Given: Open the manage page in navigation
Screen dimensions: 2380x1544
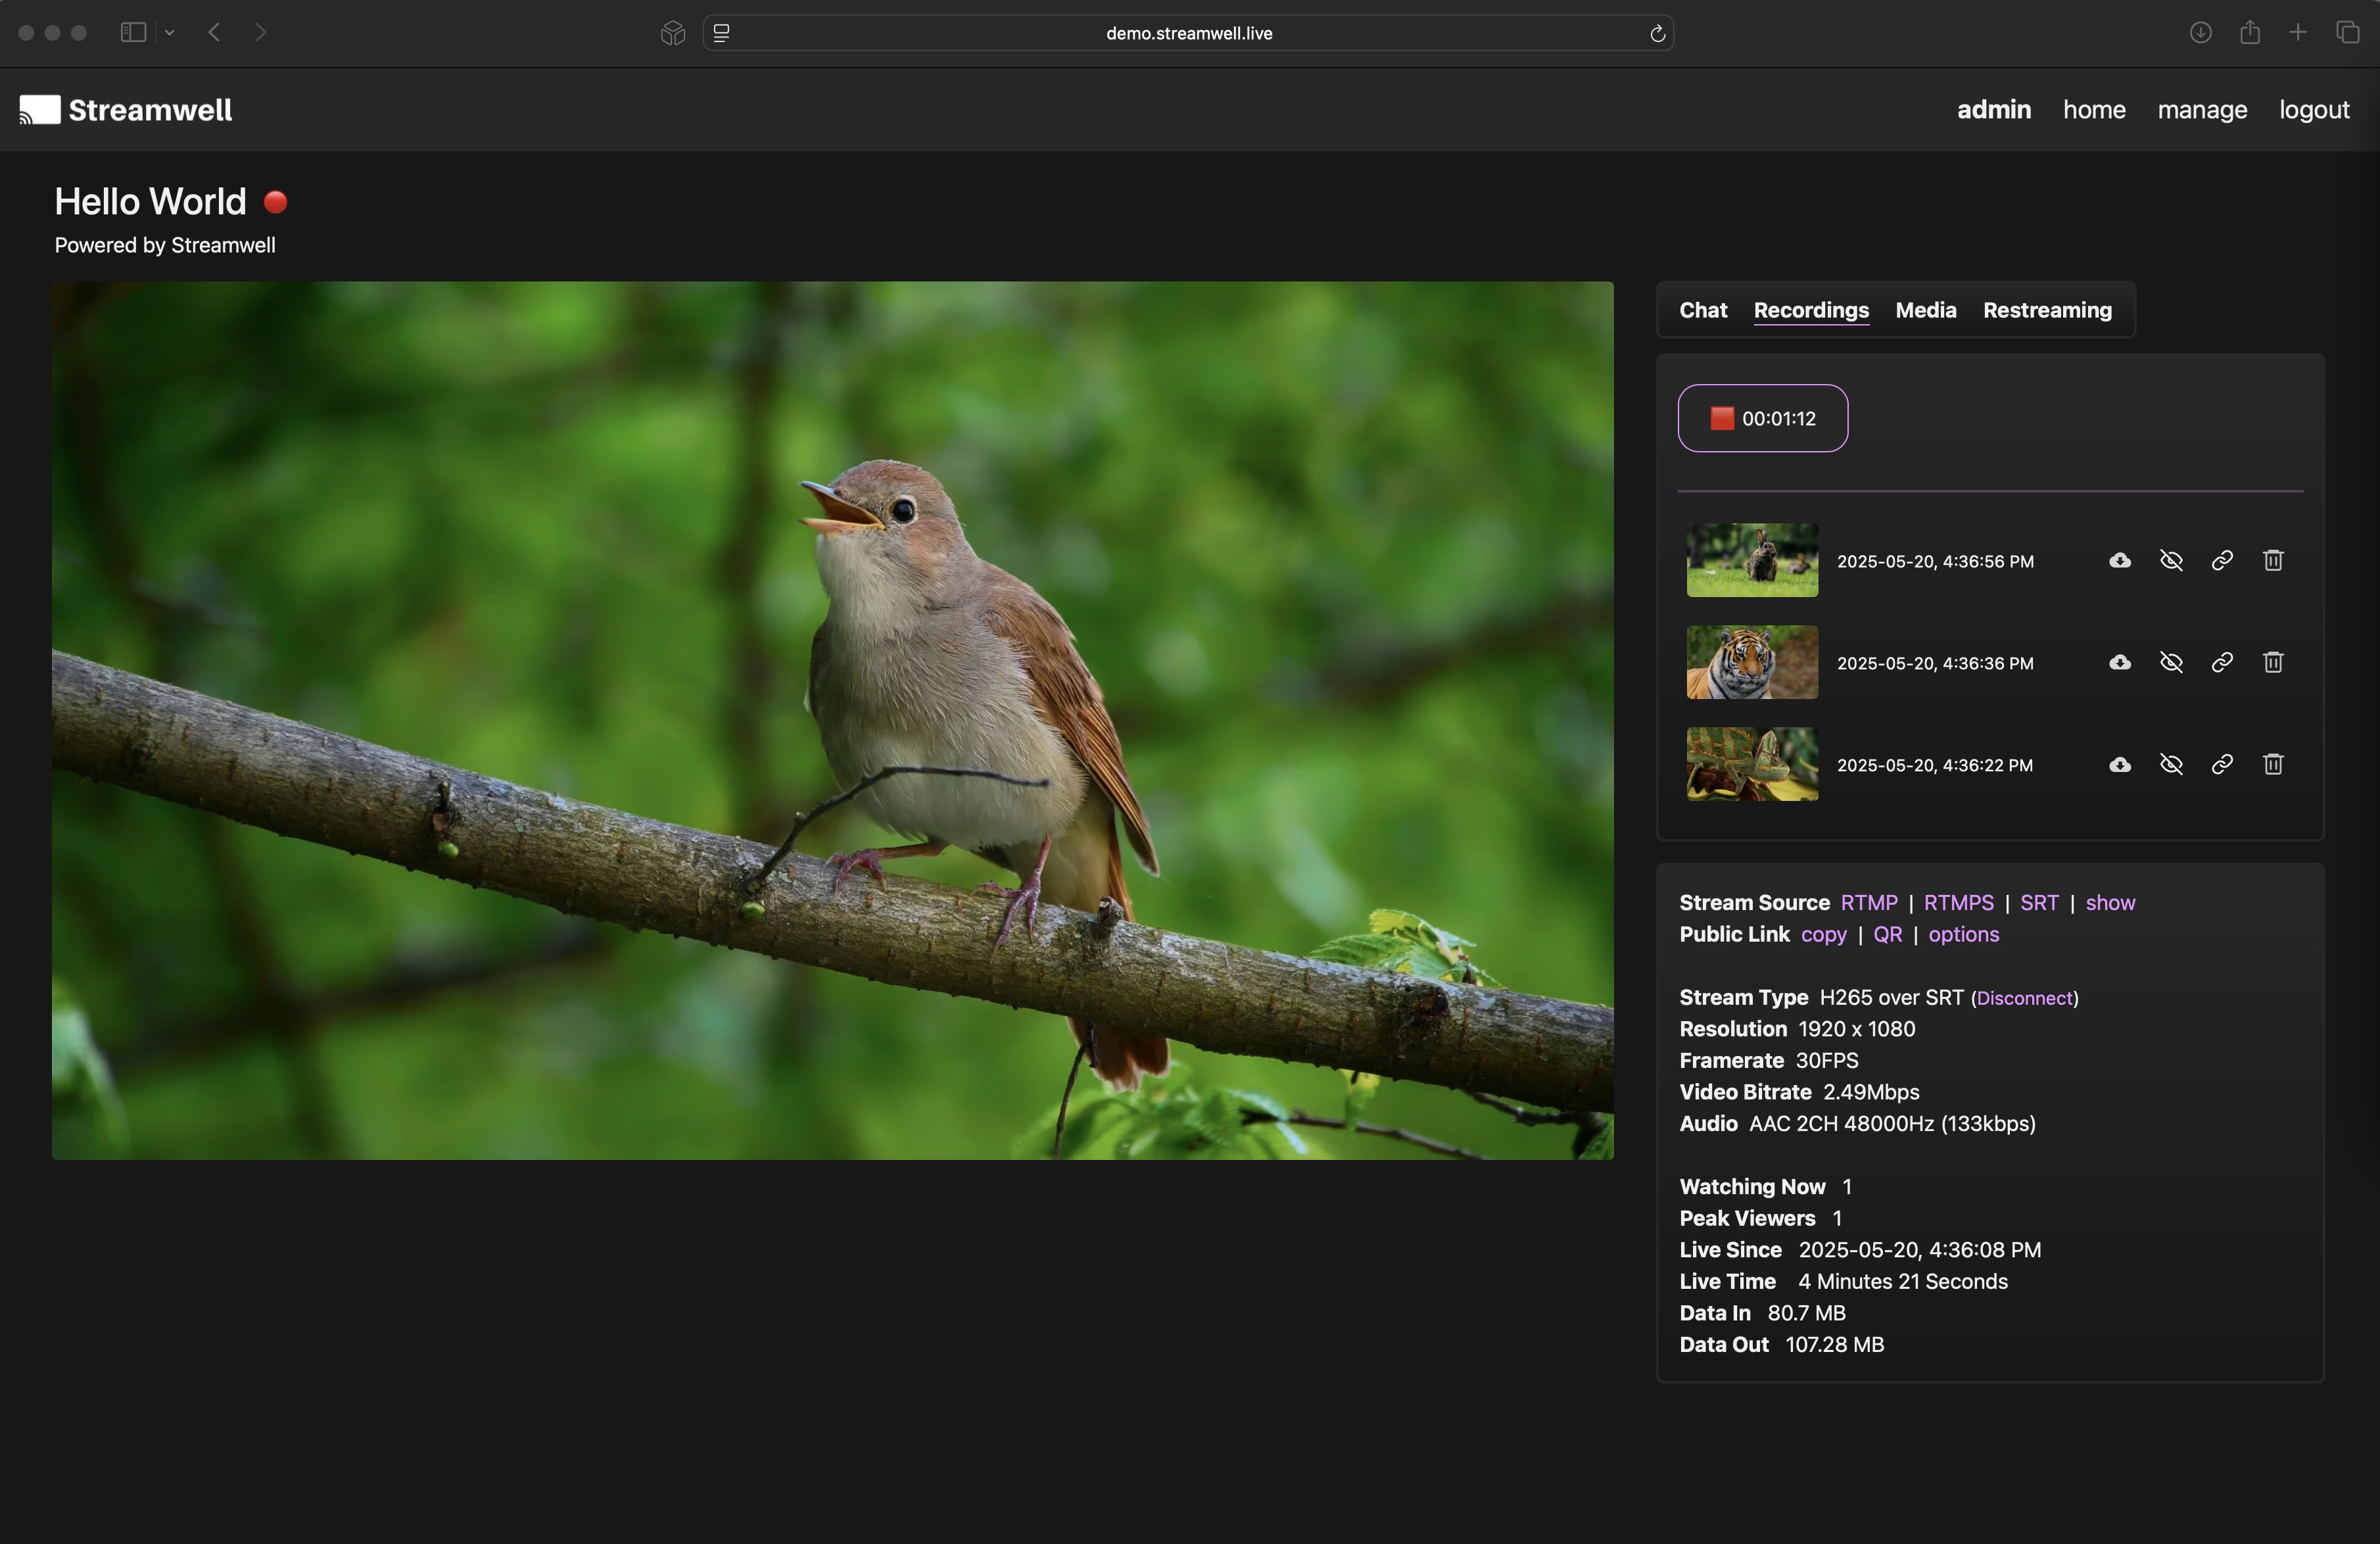Looking at the screenshot, I should (2201, 110).
